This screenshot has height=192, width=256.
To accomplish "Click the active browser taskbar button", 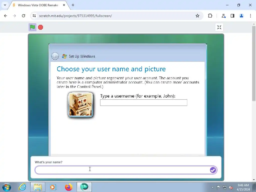I will (x=84, y=187).
